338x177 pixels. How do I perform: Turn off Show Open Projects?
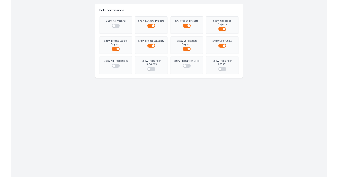[187, 26]
